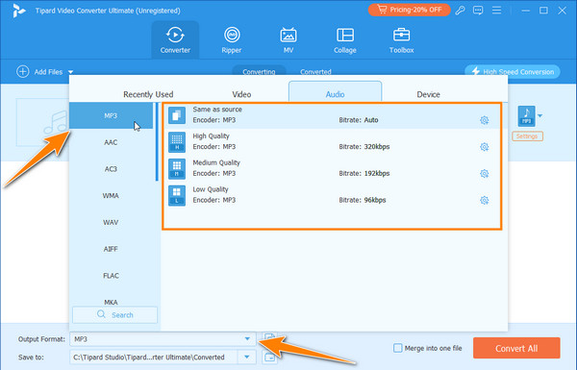The width and height of the screenshot is (577, 370).
Task: Click 'Bitrate: 96kbps' text
Action: tap(363, 201)
